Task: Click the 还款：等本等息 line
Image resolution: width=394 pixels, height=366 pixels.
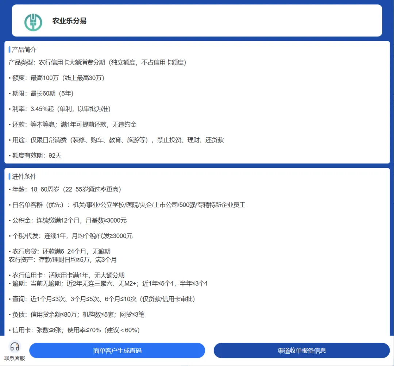Action: pos(73,124)
